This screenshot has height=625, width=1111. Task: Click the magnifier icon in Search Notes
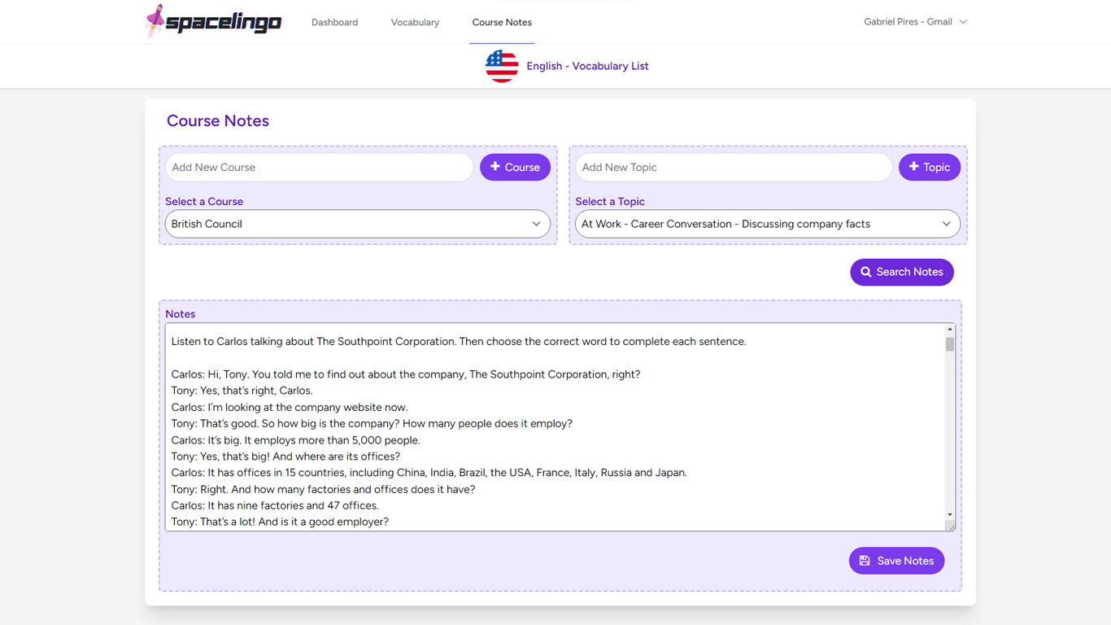866,272
